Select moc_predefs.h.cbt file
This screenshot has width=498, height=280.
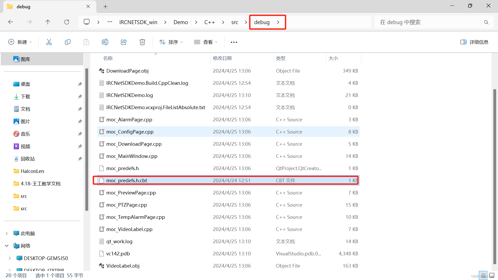pos(228,180)
